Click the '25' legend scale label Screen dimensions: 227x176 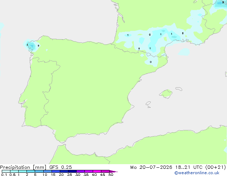(x=69, y=175)
